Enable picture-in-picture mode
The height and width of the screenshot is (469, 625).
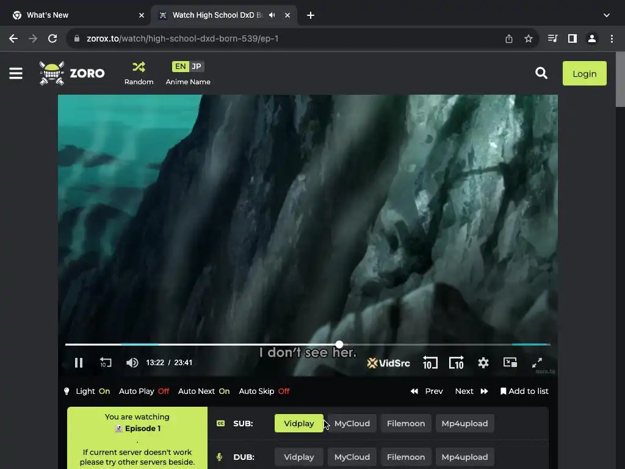510,363
